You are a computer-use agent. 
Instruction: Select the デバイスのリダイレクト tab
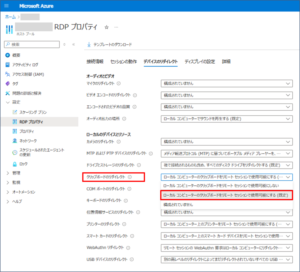tap(160, 62)
